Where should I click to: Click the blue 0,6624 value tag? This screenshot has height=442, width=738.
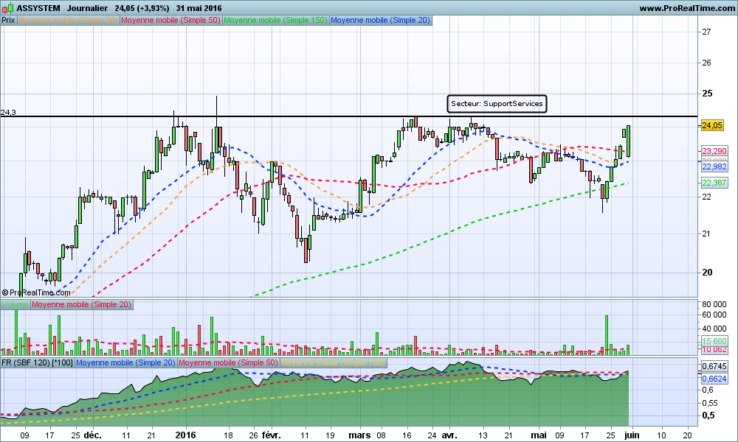[714, 379]
